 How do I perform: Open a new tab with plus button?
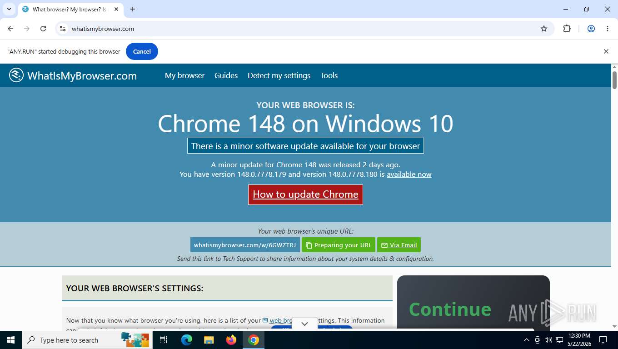[x=133, y=9]
